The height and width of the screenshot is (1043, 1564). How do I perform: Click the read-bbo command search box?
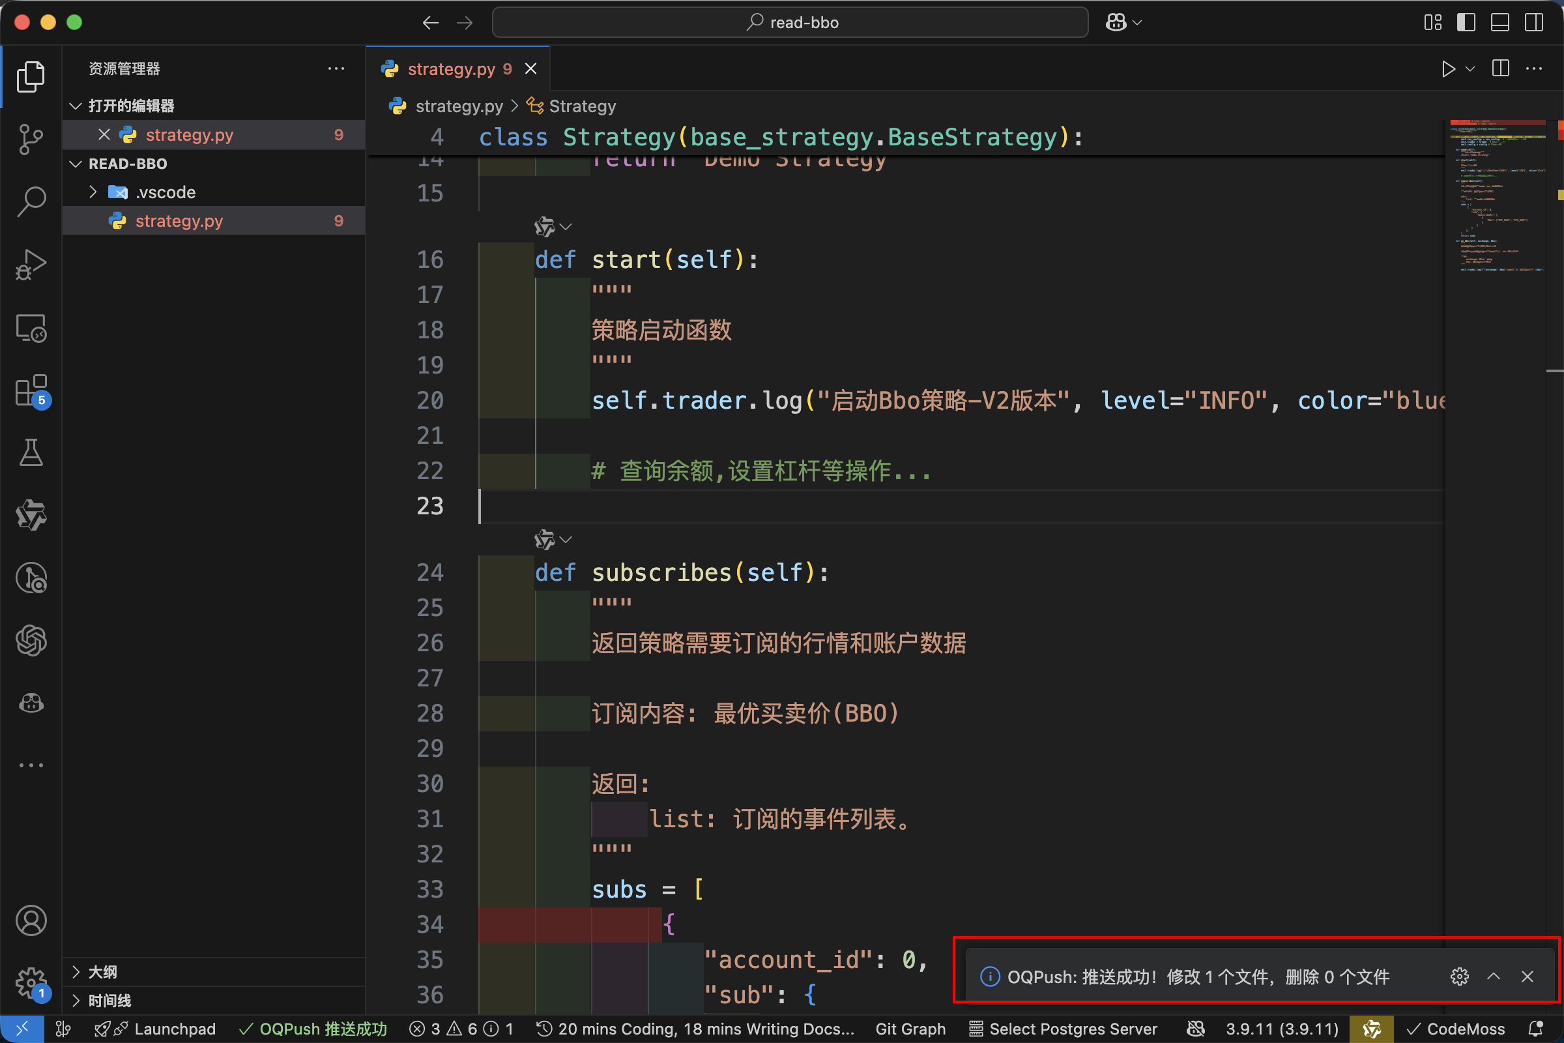point(789,23)
